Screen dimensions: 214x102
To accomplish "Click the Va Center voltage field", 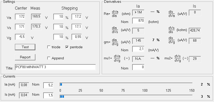I will click(20, 17).
